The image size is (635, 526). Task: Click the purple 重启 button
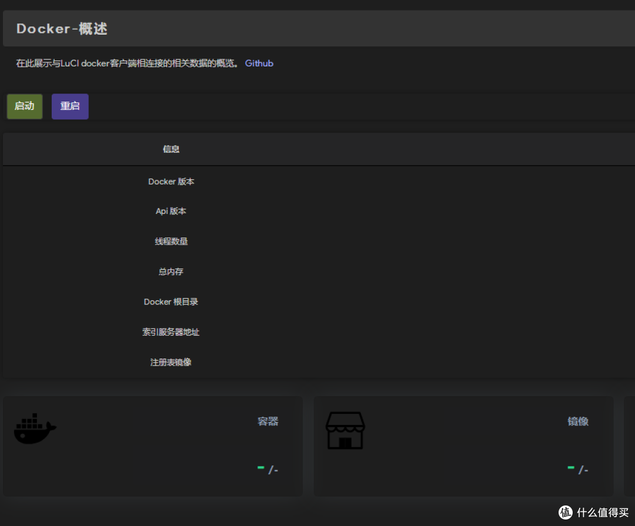click(70, 106)
